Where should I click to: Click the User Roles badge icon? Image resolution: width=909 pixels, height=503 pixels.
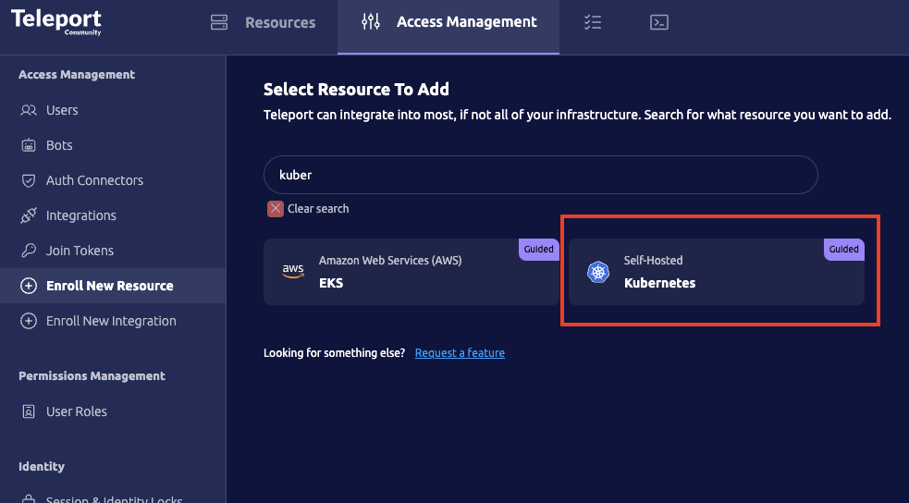coord(29,411)
